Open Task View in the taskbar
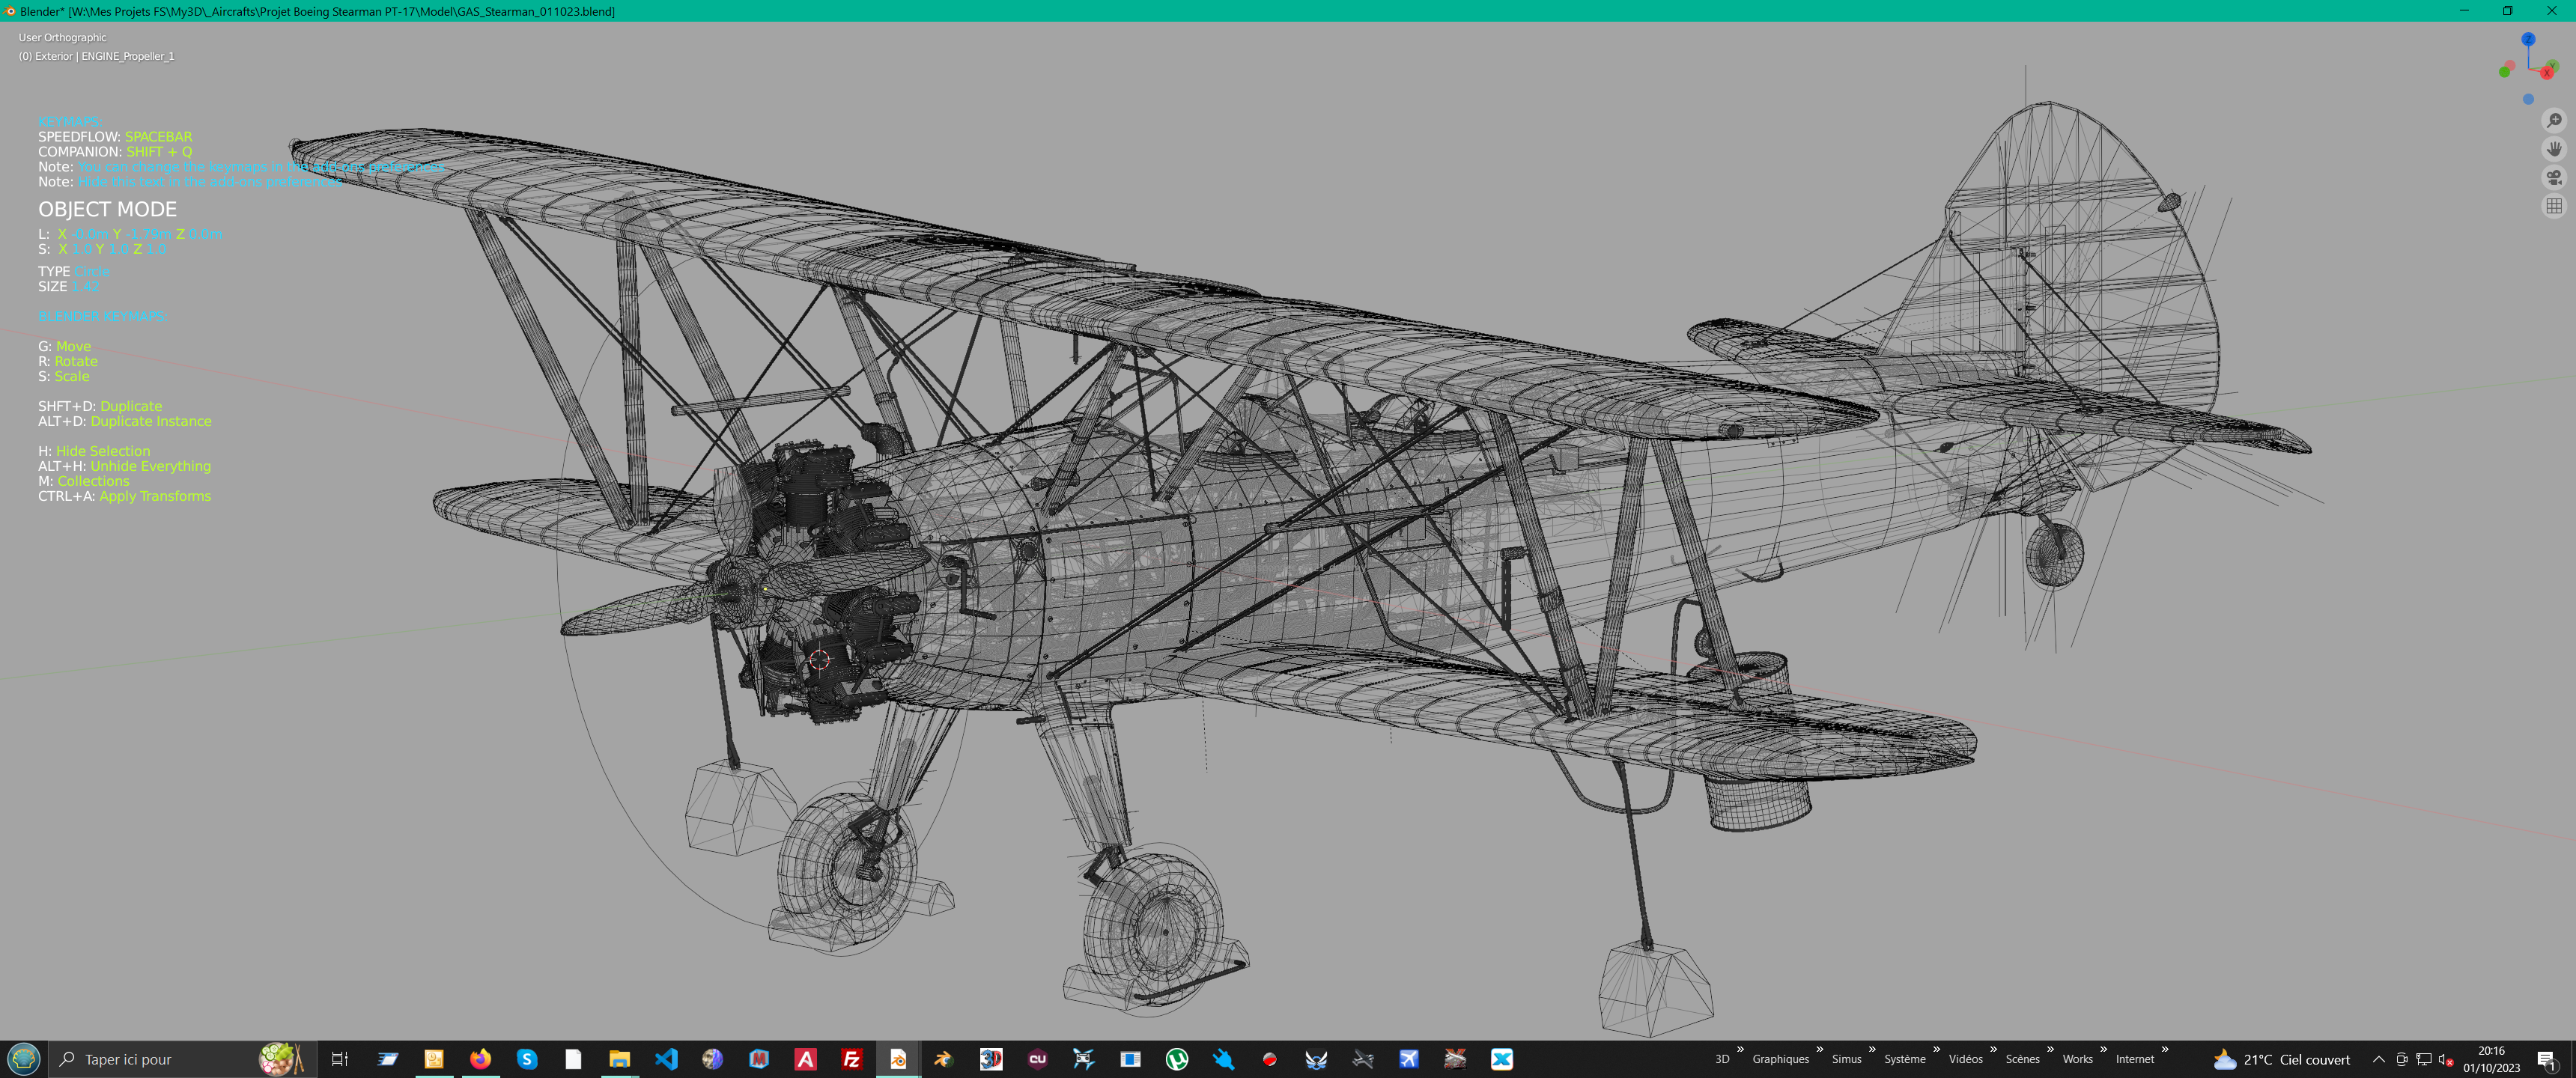Screen dimensions: 2576x1078 click(340, 1059)
